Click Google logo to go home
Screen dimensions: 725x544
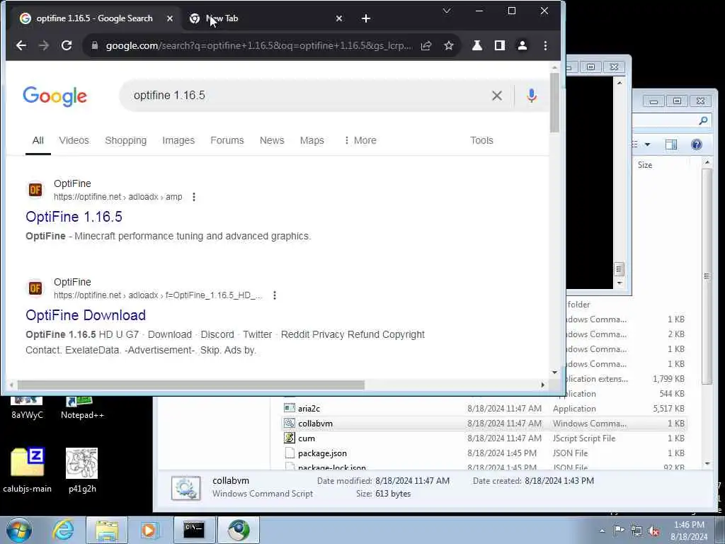coord(55,96)
